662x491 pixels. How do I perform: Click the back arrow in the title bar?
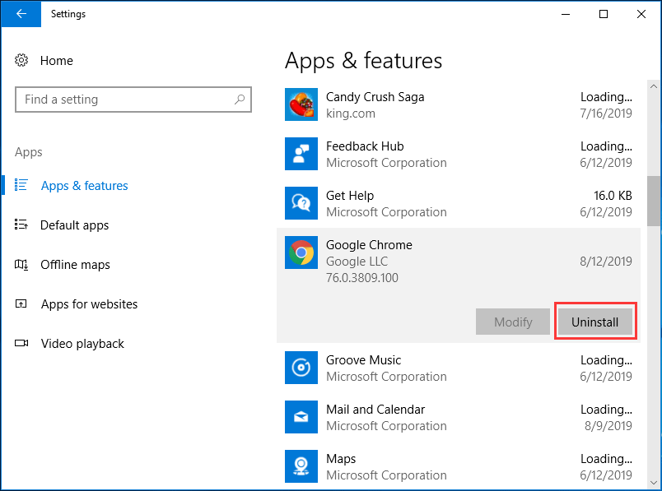pos(21,14)
